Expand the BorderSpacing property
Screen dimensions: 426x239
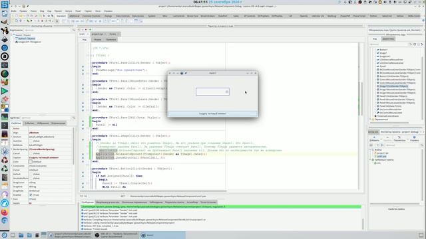(12, 149)
